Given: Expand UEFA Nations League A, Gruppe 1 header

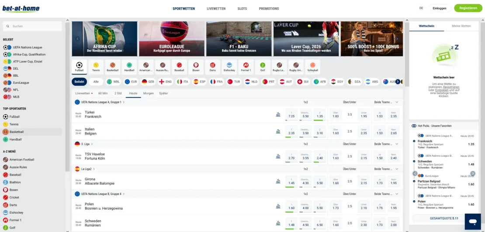Looking at the screenshot, I should (100, 102).
